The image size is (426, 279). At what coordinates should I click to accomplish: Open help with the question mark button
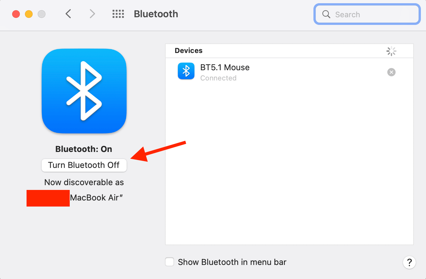(x=409, y=262)
